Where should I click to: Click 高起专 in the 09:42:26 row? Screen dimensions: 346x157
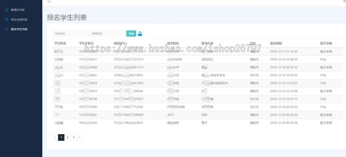(x=255, y=123)
